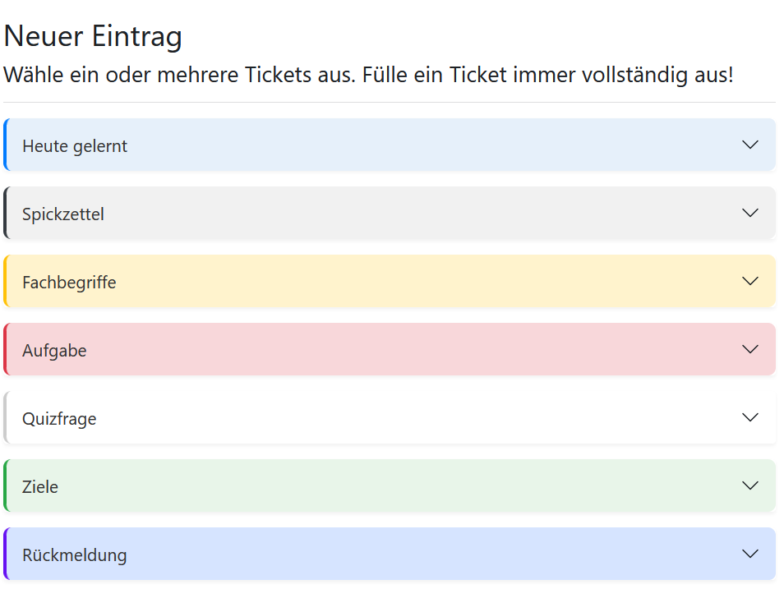Click the chevron icon on Heute gelernt
Viewport: 784px width, 612px height.
[x=750, y=145]
